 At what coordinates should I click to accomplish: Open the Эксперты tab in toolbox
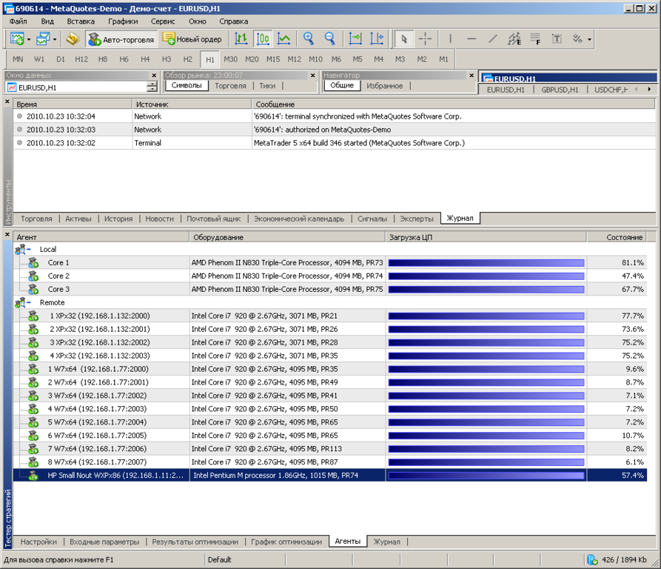417,219
